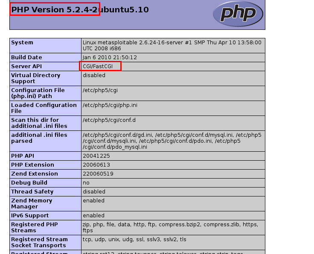The width and height of the screenshot is (314, 254).
Task: Click the Registered PHP Streams value list
Action: [170, 227]
